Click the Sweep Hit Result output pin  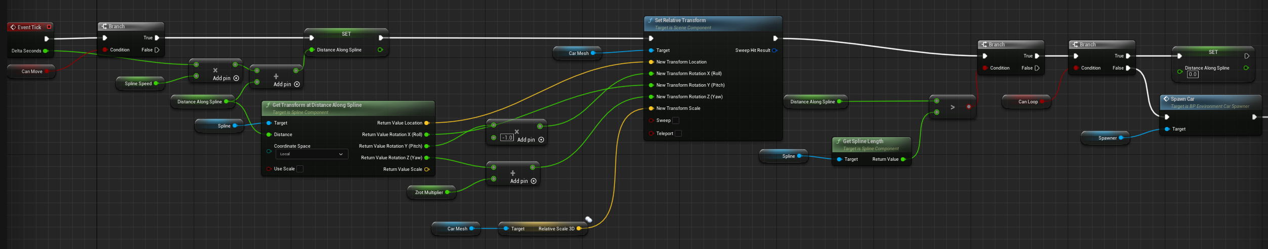(774, 50)
